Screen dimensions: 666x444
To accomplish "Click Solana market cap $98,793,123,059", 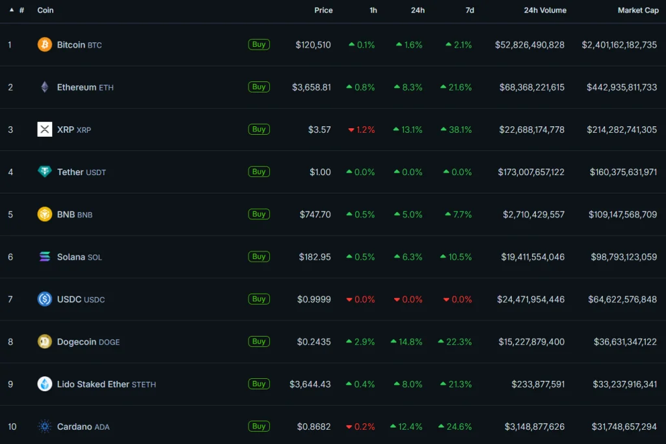I will (624, 257).
